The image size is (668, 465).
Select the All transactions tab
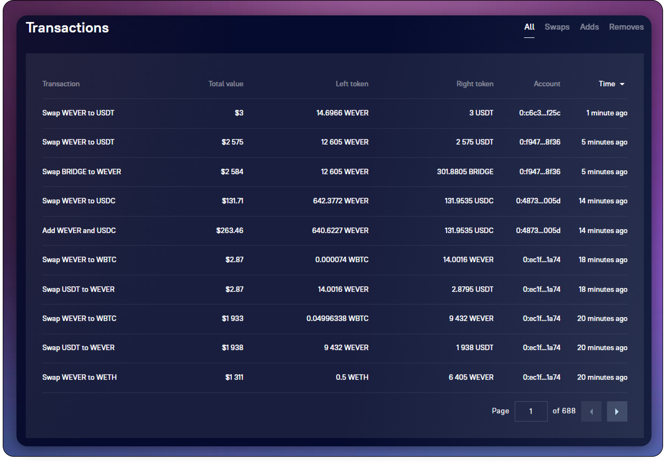pyautogui.click(x=529, y=27)
